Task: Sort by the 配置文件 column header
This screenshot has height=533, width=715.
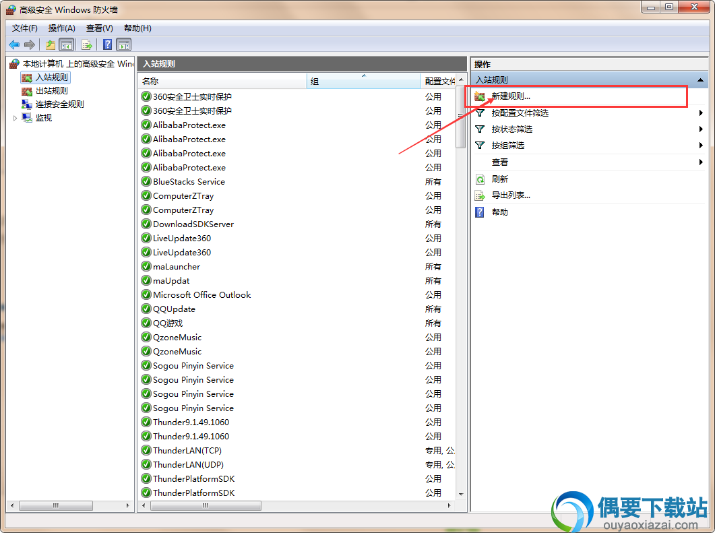Action: tap(438, 81)
